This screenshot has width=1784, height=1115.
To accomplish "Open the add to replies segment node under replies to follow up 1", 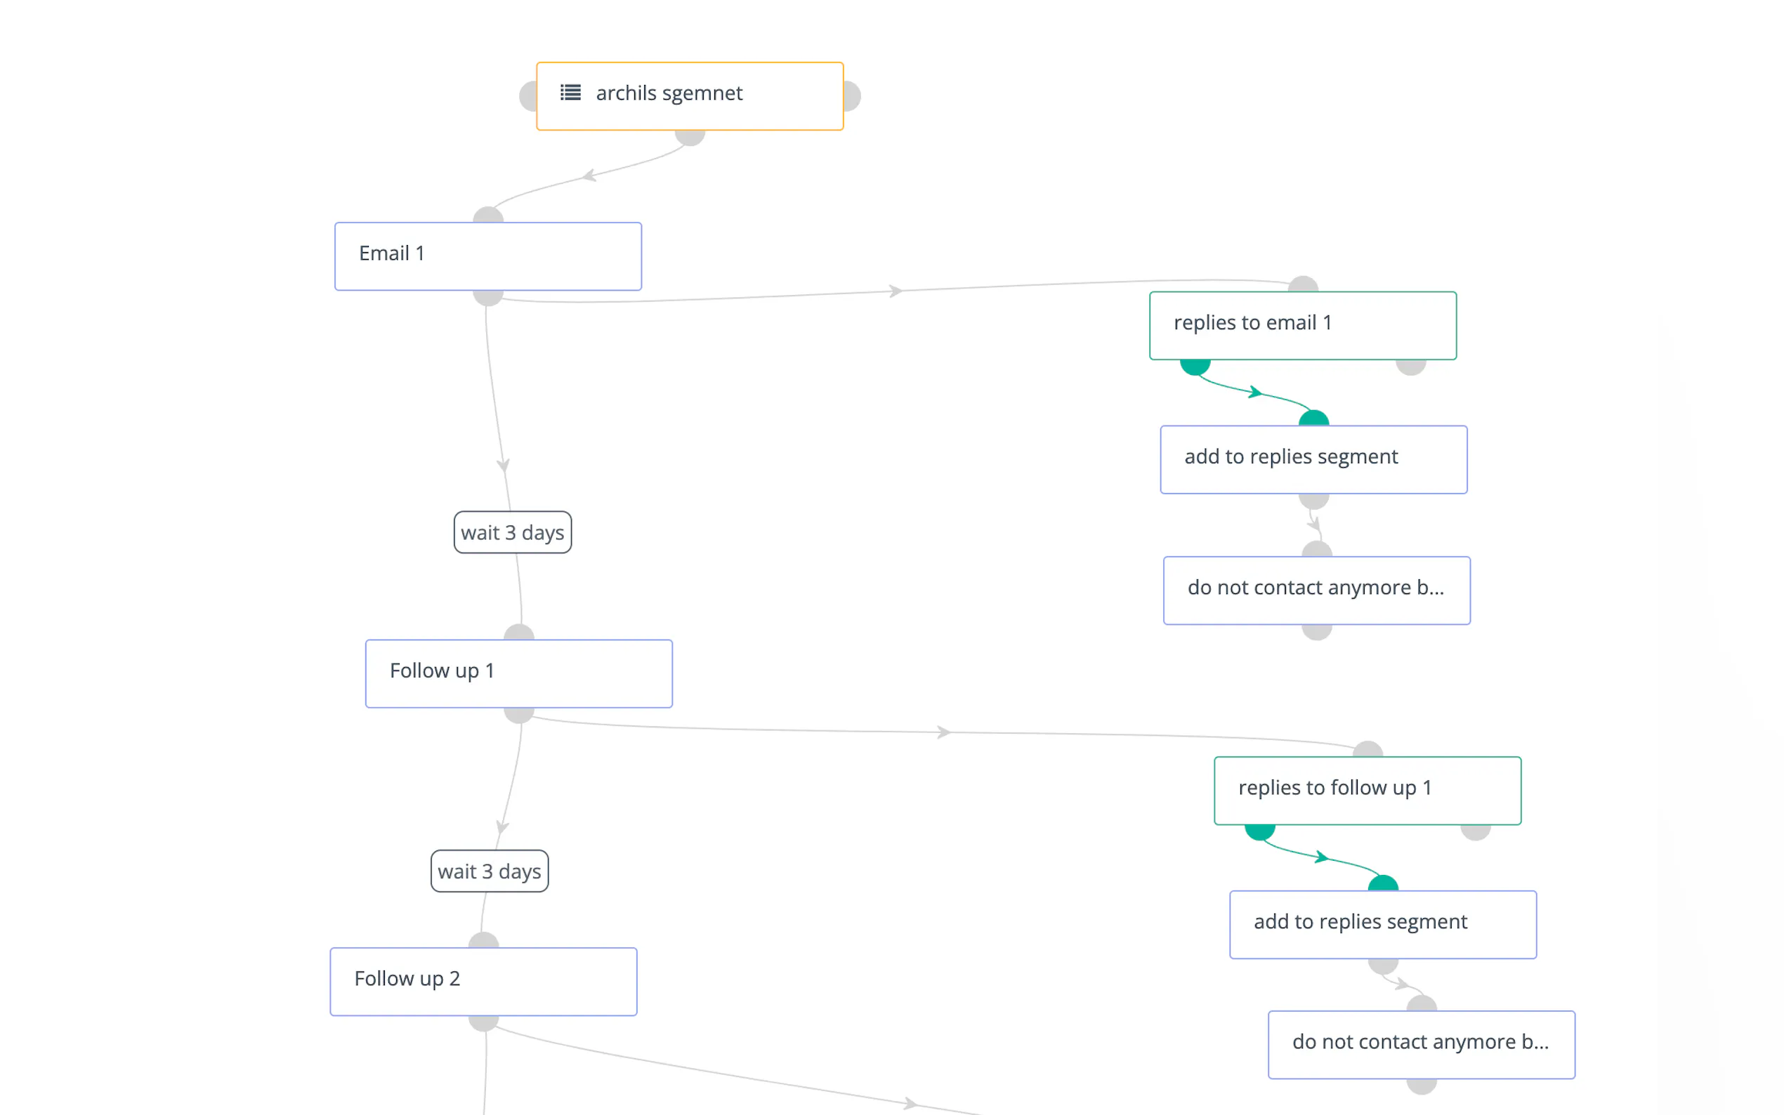I will pyautogui.click(x=1383, y=925).
